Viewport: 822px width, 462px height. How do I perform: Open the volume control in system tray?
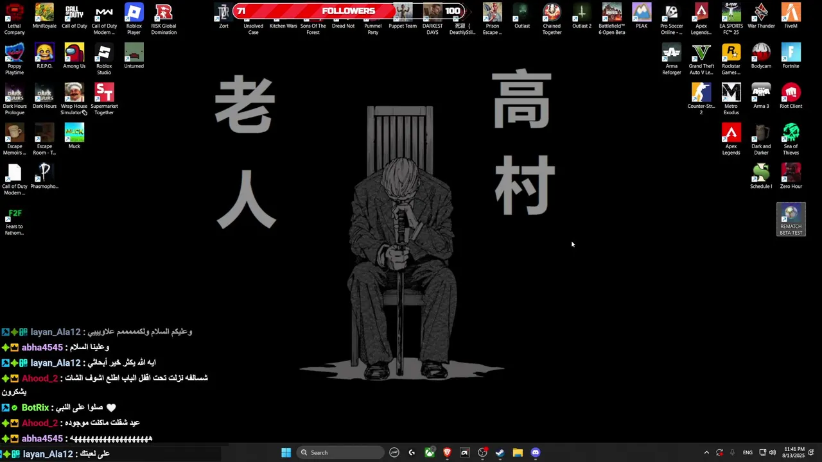[773, 452]
